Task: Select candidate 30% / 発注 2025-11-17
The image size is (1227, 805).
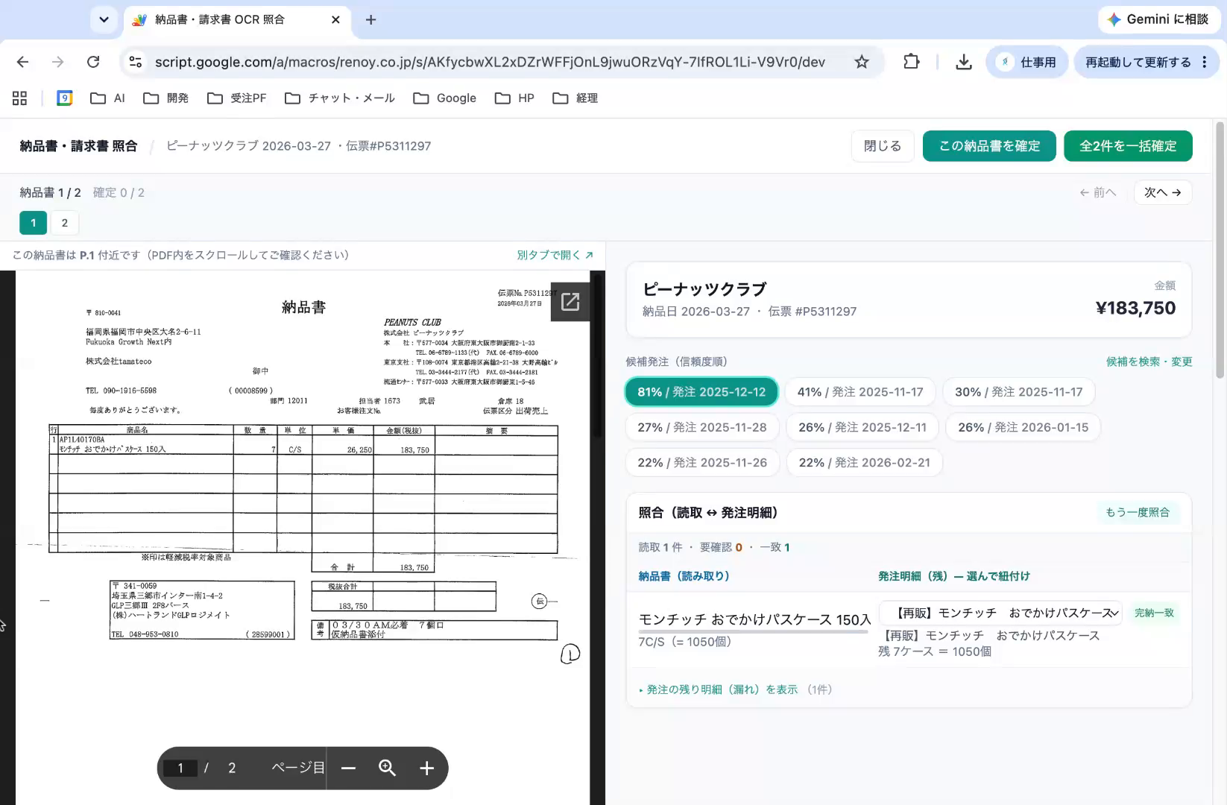Action: tap(1019, 392)
